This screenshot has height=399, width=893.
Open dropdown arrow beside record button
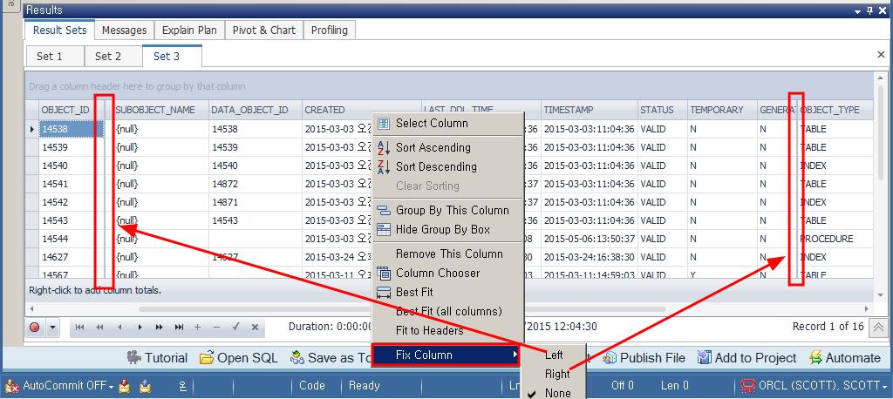[x=53, y=328]
